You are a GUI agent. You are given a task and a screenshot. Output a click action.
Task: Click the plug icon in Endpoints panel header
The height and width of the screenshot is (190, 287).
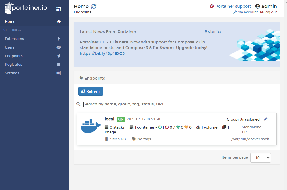(81, 78)
